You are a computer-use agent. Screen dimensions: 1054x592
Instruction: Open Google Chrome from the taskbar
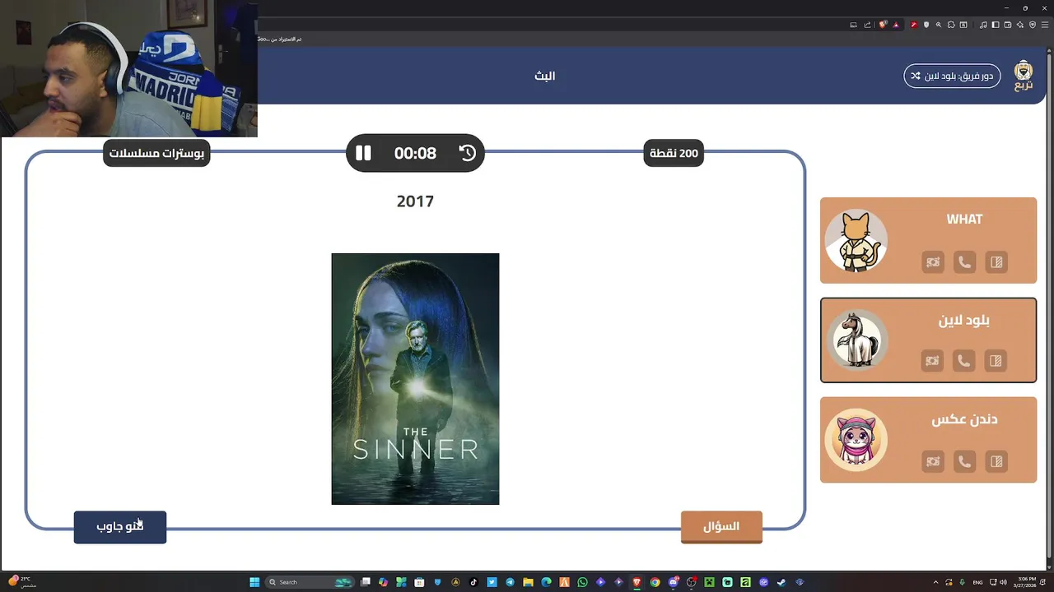pos(655,582)
